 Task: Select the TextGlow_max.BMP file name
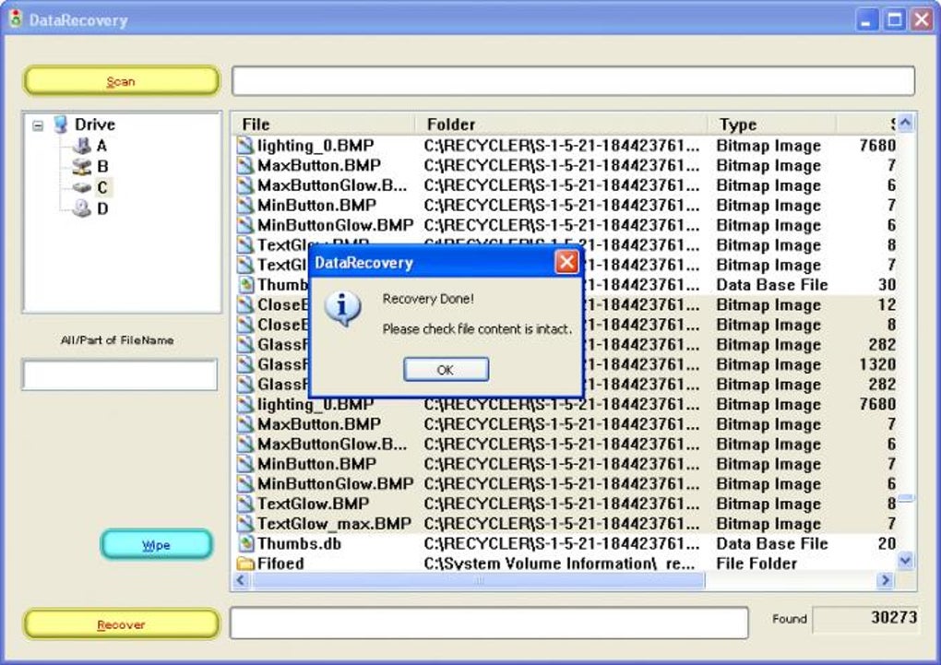(x=334, y=524)
